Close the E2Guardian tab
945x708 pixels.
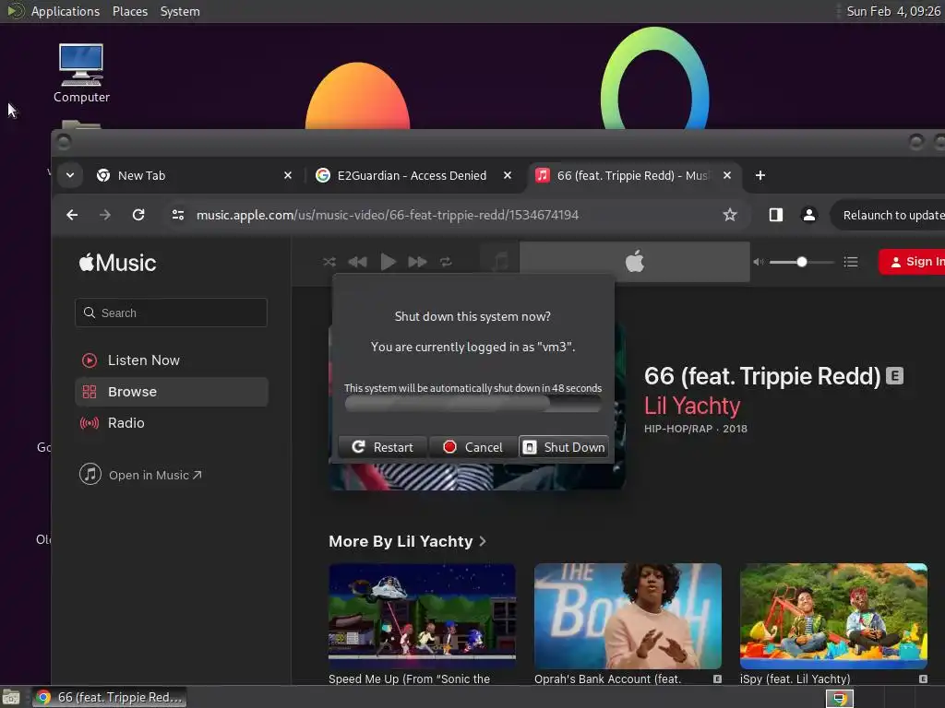pos(508,175)
